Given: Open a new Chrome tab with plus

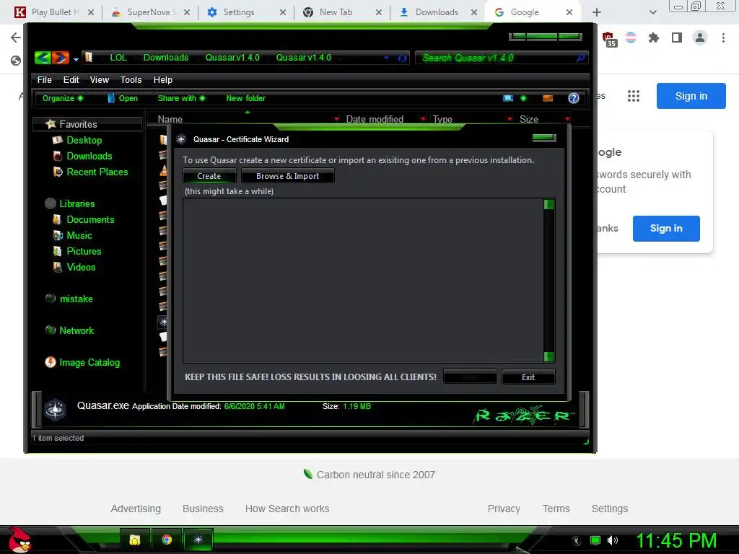Looking at the screenshot, I should [597, 12].
